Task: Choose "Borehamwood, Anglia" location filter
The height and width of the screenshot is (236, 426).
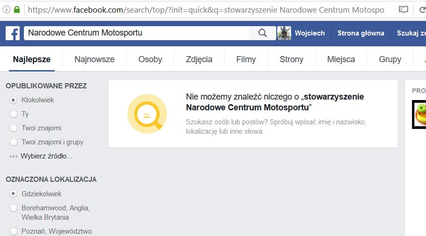Action: pos(13,208)
